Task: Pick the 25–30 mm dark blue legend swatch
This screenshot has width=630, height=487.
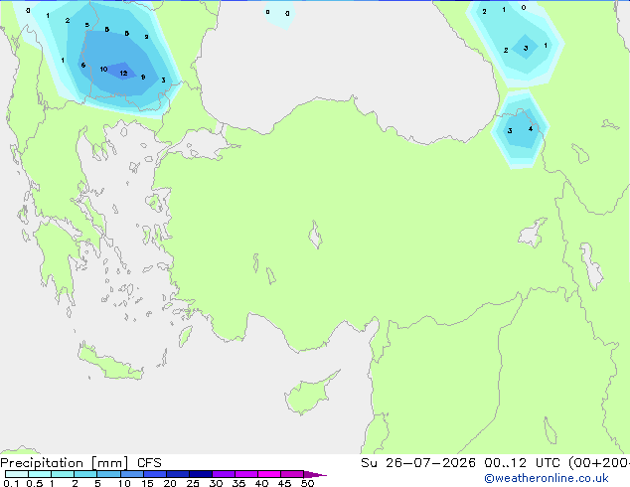Action: coord(201,474)
